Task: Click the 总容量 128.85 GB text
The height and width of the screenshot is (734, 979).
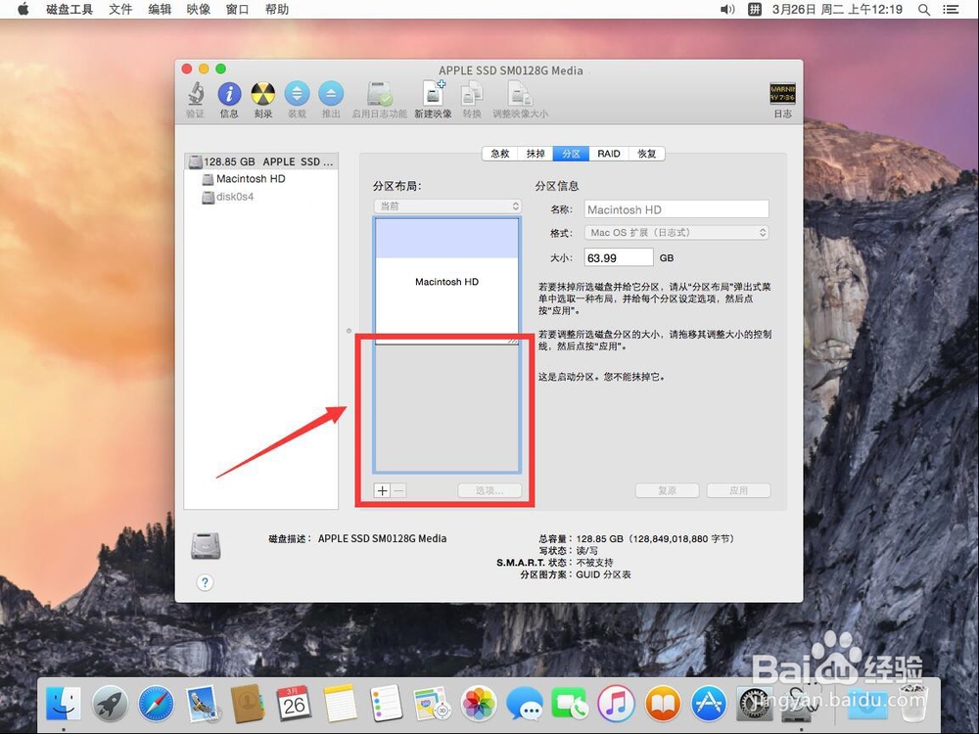Action: click(637, 538)
